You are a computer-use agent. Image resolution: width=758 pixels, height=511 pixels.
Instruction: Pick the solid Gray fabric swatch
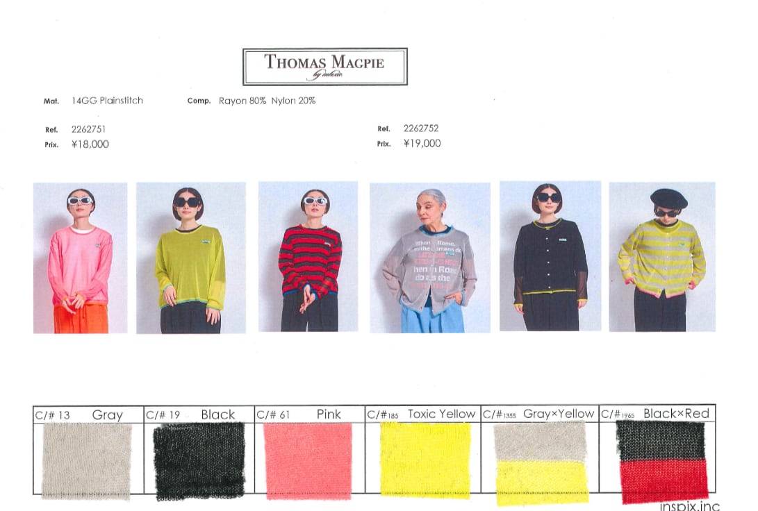87,461
